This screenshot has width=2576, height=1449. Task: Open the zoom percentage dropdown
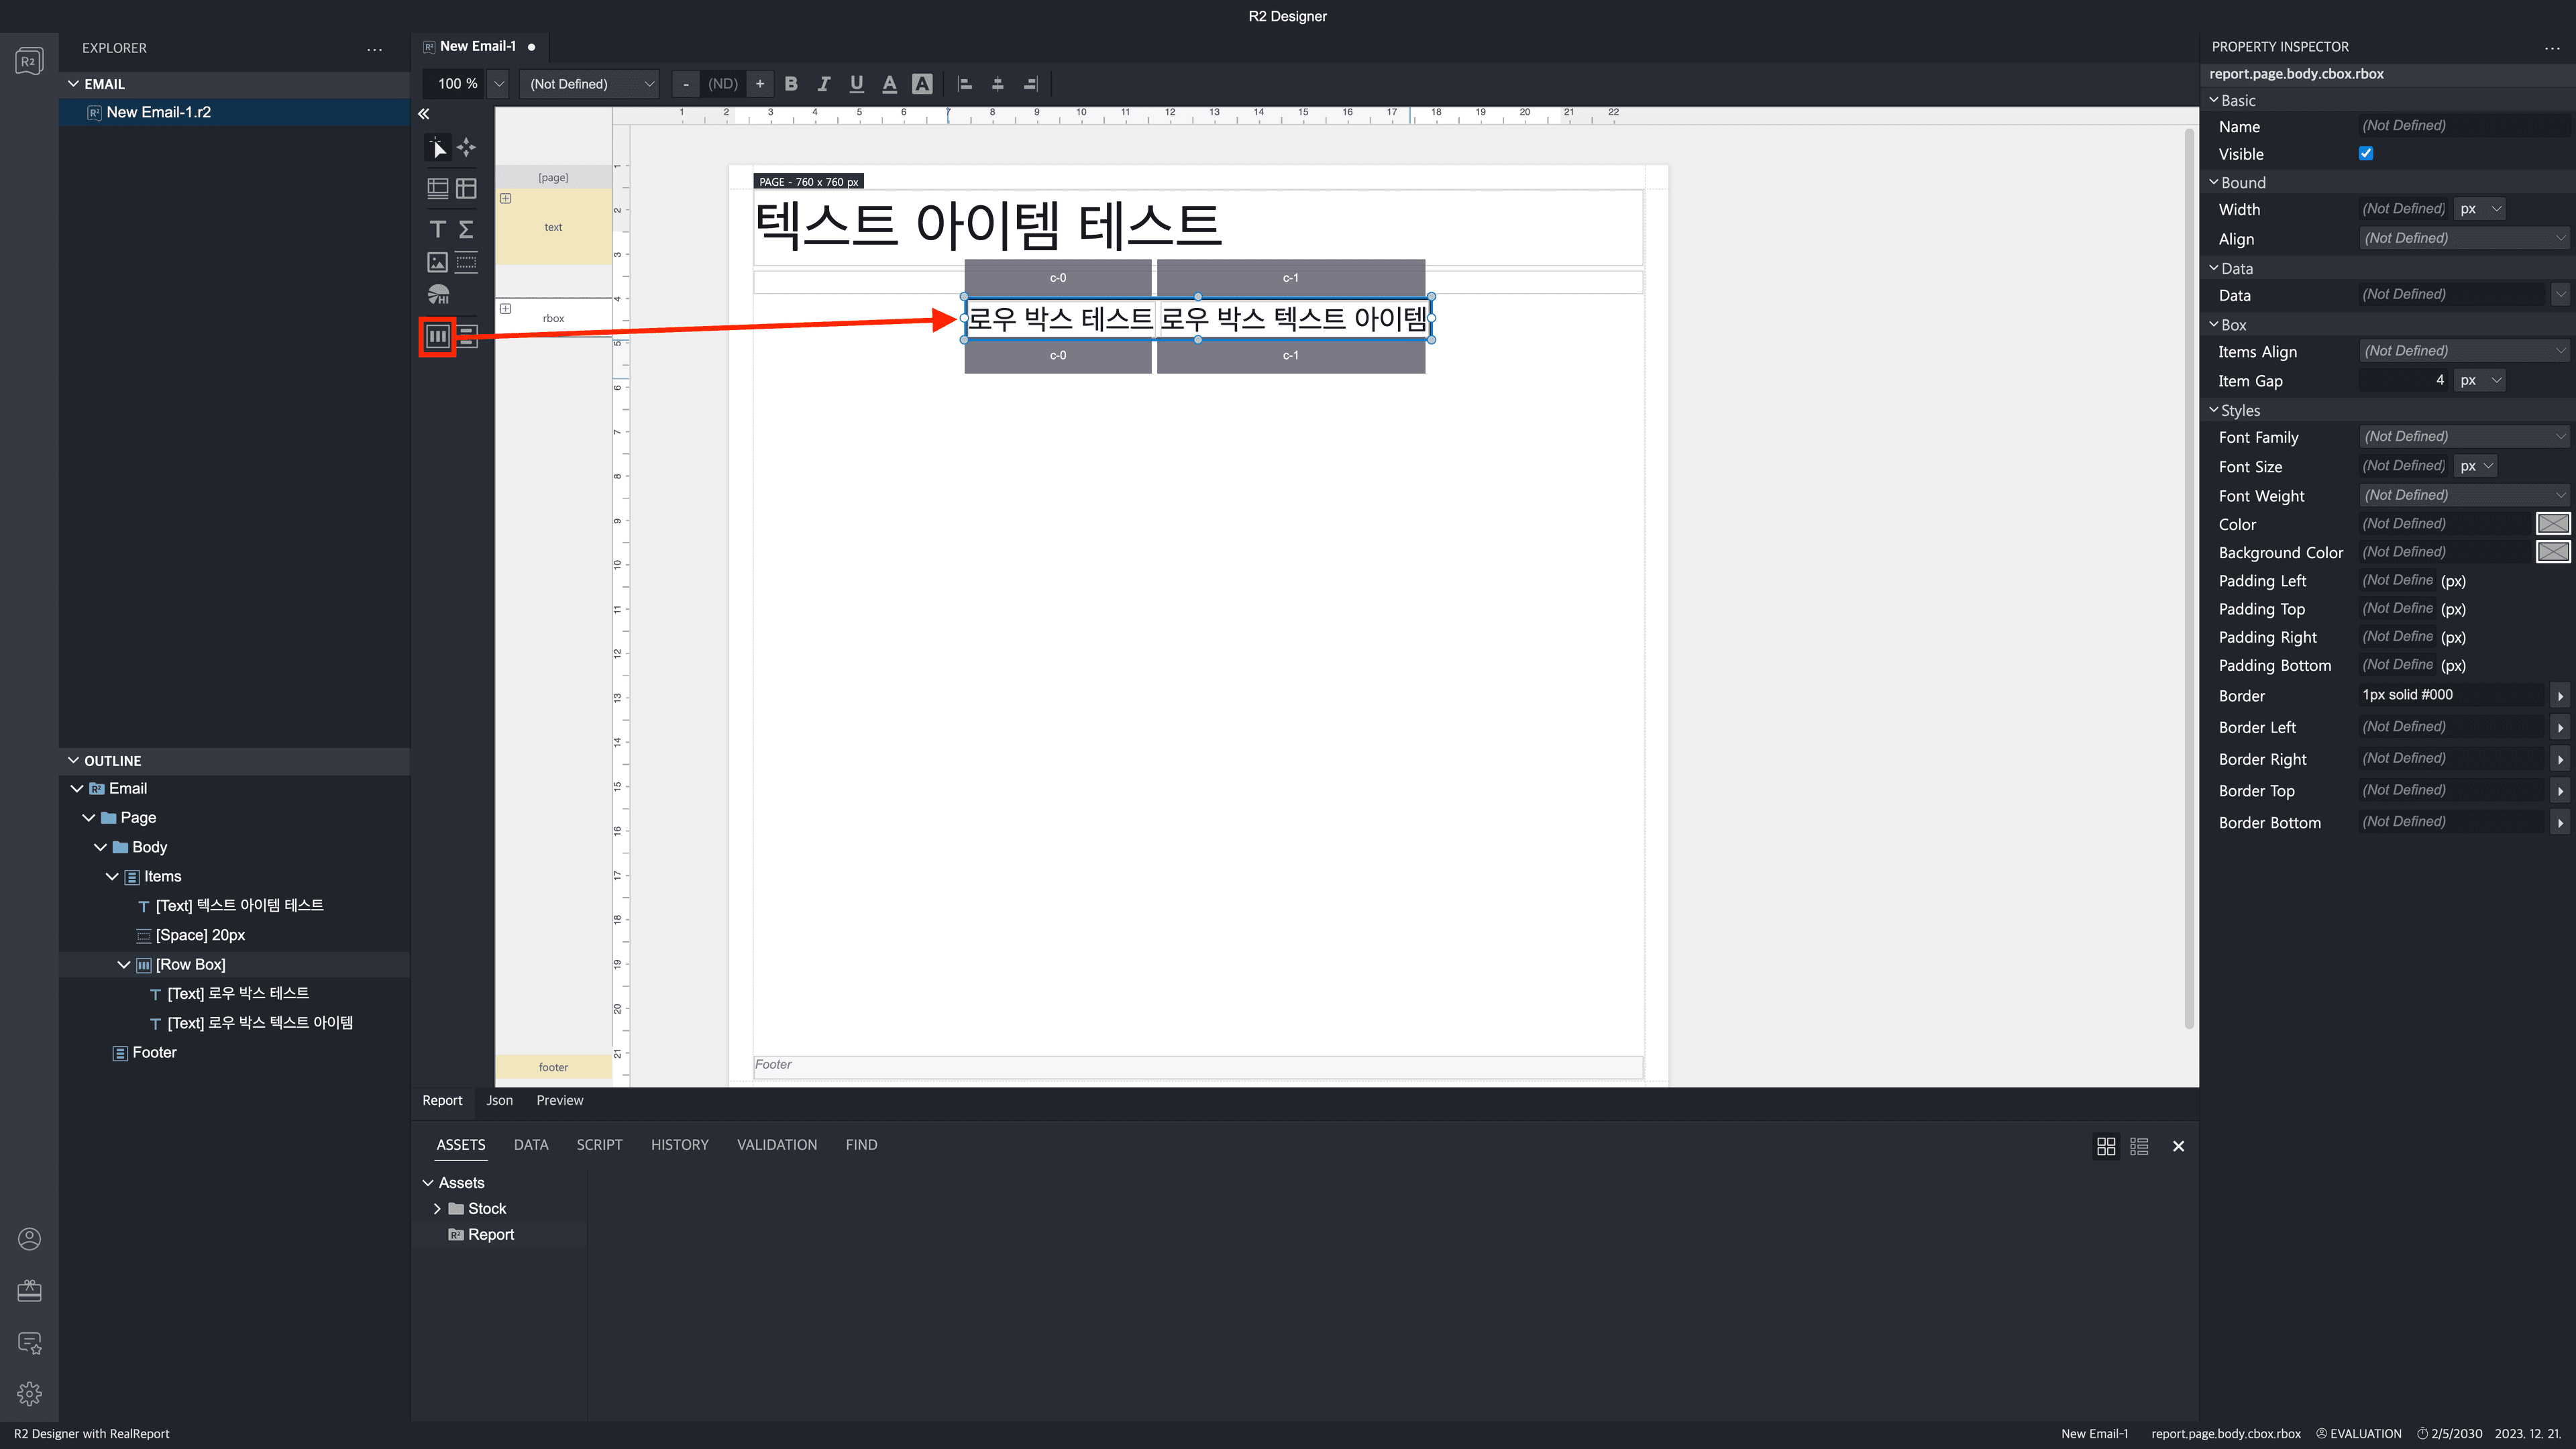(x=499, y=84)
